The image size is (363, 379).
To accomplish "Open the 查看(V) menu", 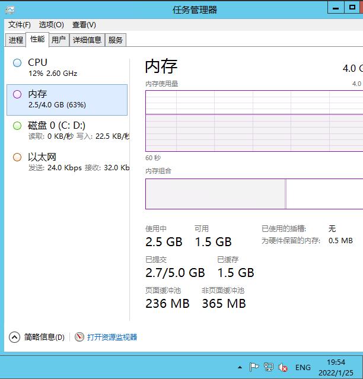I will tap(84, 25).
